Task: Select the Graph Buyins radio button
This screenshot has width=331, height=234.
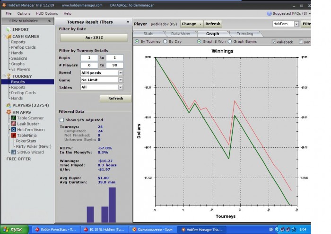Action: (x=230, y=41)
